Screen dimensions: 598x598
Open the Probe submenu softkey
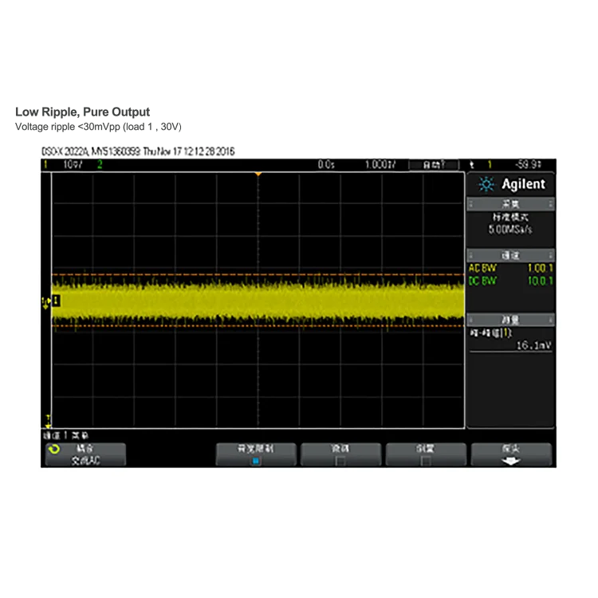[511, 454]
